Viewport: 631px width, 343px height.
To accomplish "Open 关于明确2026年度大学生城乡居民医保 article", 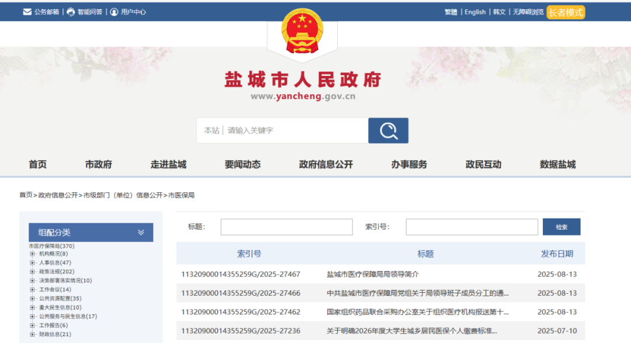I will 412,331.
